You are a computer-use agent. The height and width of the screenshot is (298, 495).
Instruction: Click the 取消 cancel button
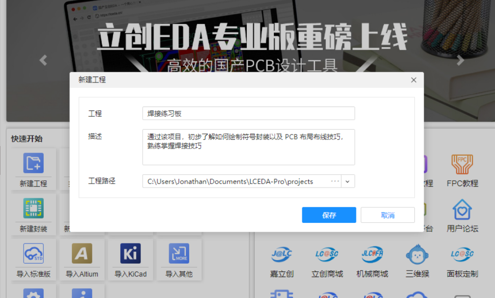(x=388, y=215)
